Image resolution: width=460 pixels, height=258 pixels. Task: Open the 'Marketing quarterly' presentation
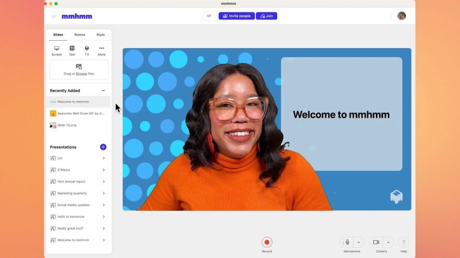(79, 193)
